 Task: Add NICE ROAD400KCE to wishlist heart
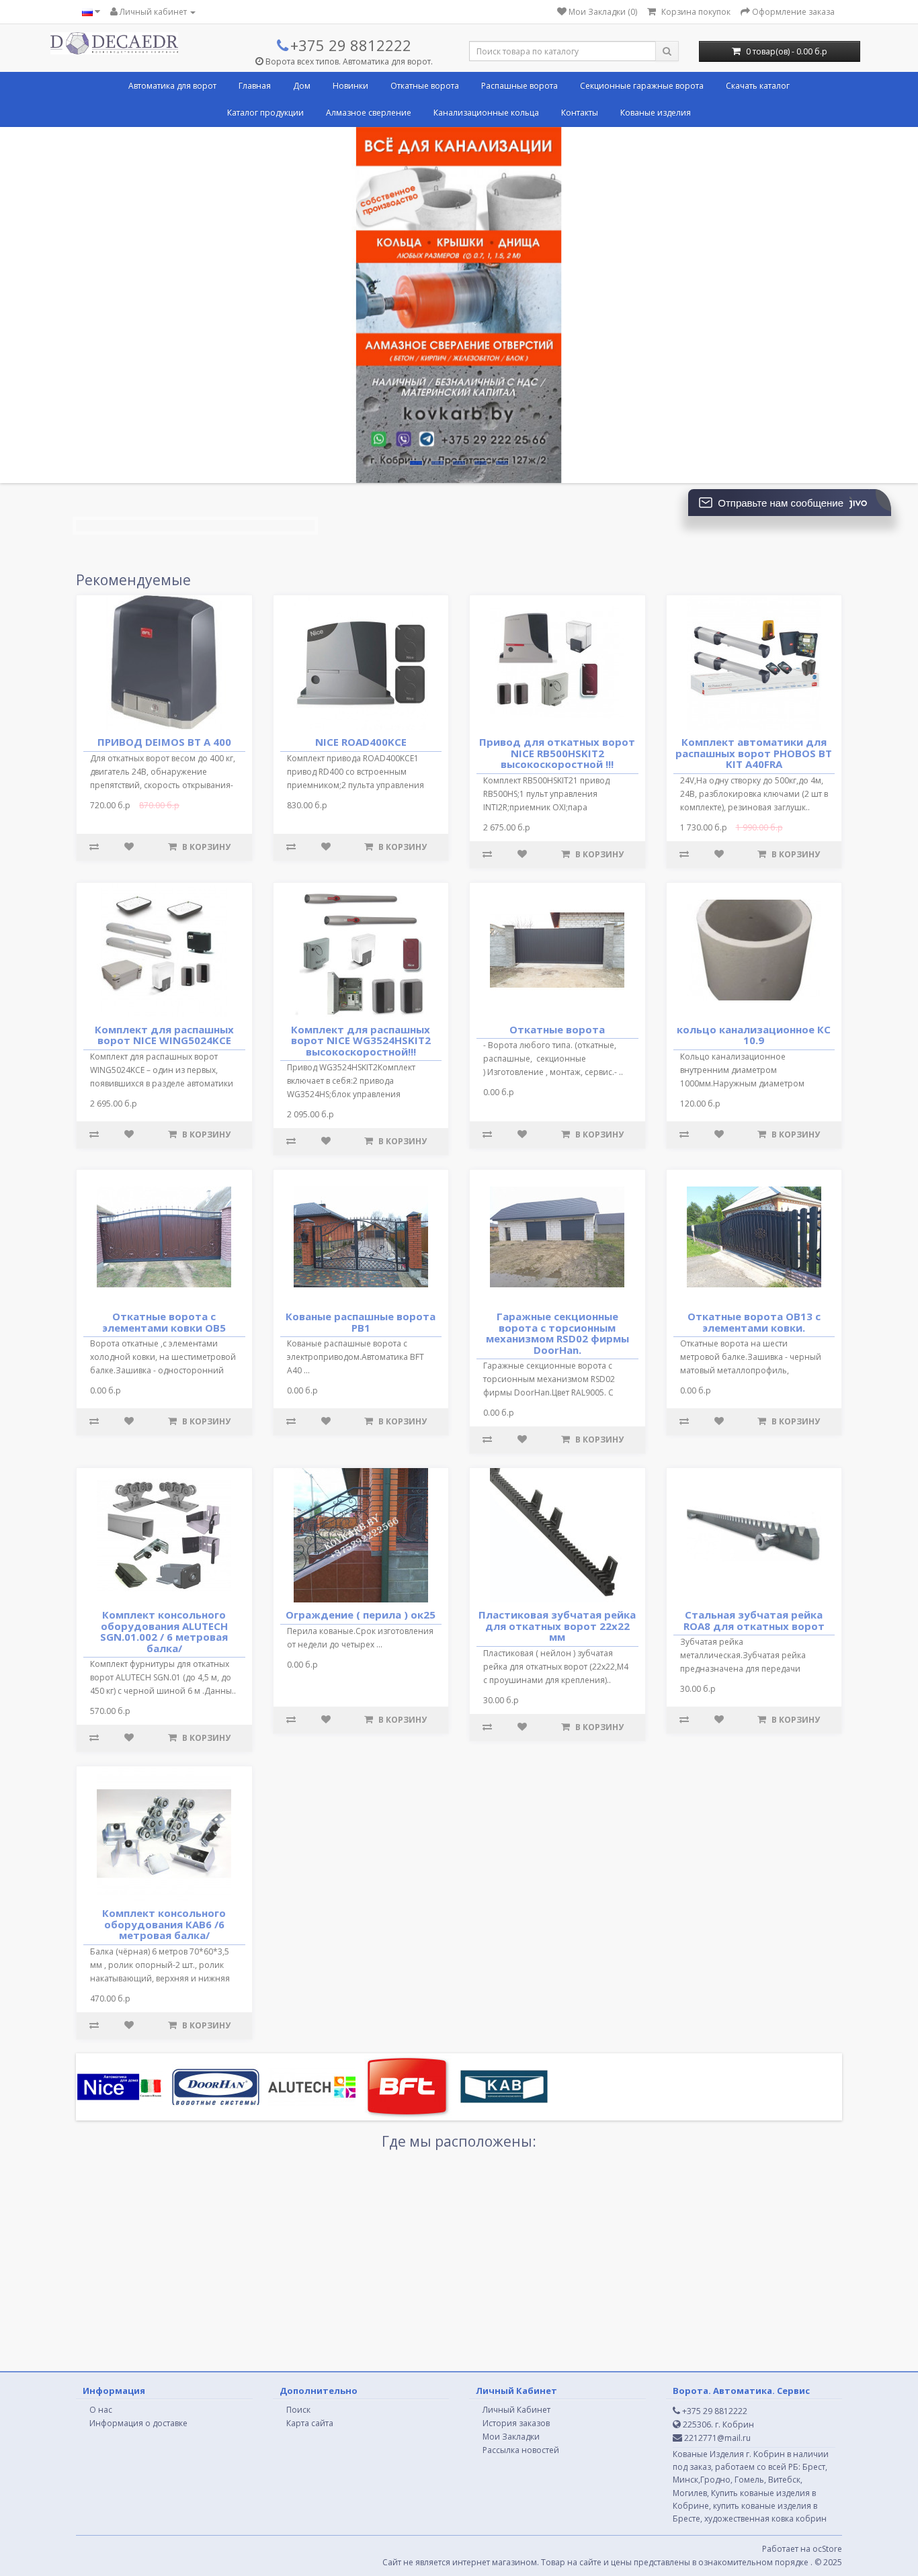(326, 847)
